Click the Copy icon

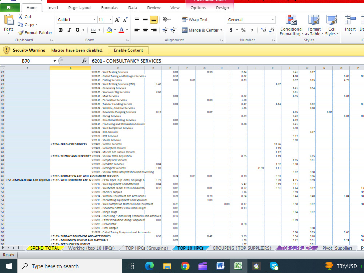click(21, 25)
